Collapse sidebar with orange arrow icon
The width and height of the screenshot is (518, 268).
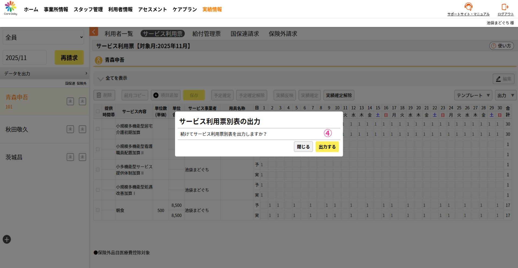point(94,32)
